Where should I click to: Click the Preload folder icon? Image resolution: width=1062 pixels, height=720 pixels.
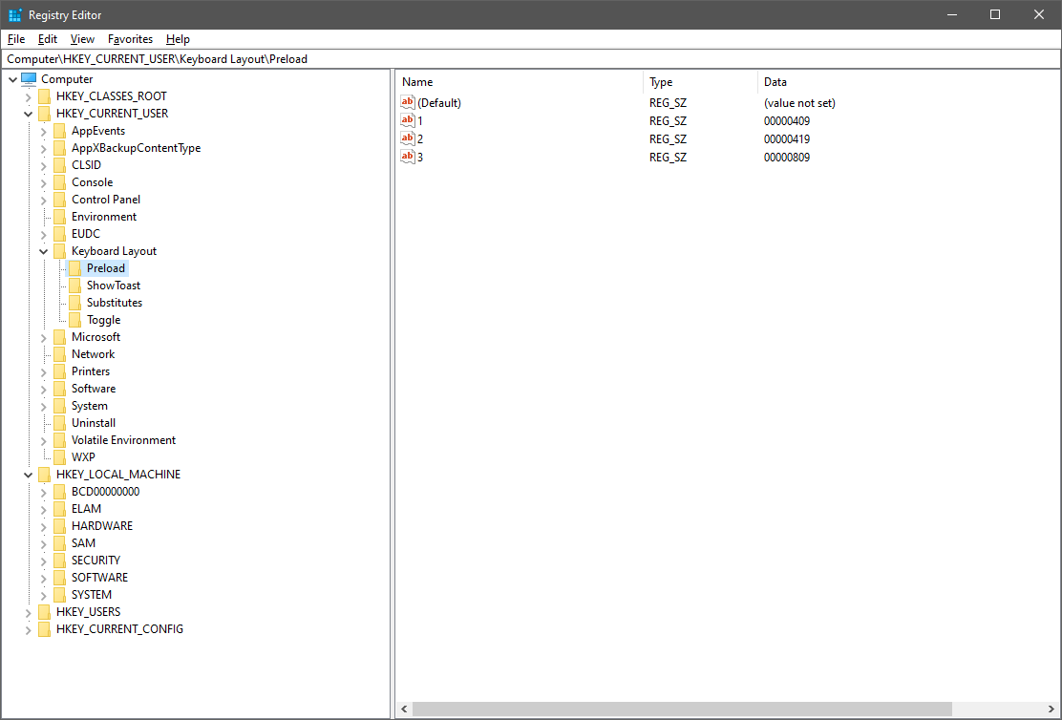pos(75,268)
